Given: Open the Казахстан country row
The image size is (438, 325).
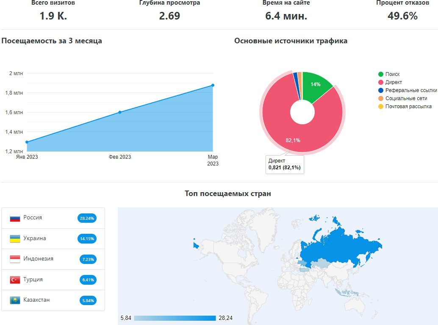Looking at the screenshot, I should pyautogui.click(x=53, y=300).
